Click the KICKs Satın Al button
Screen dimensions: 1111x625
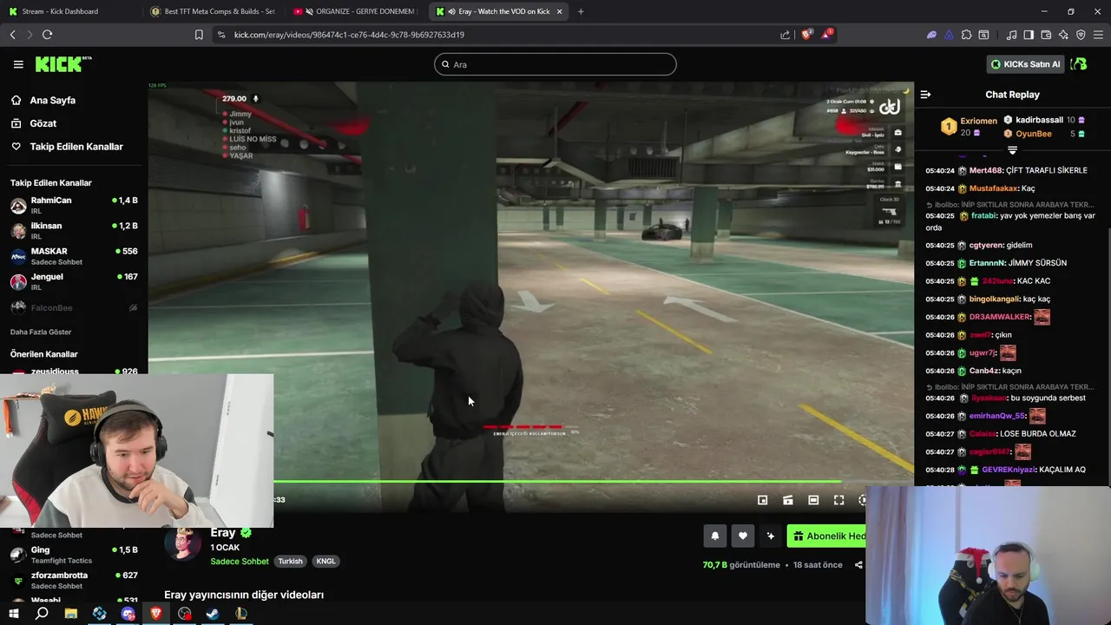click(x=1025, y=64)
